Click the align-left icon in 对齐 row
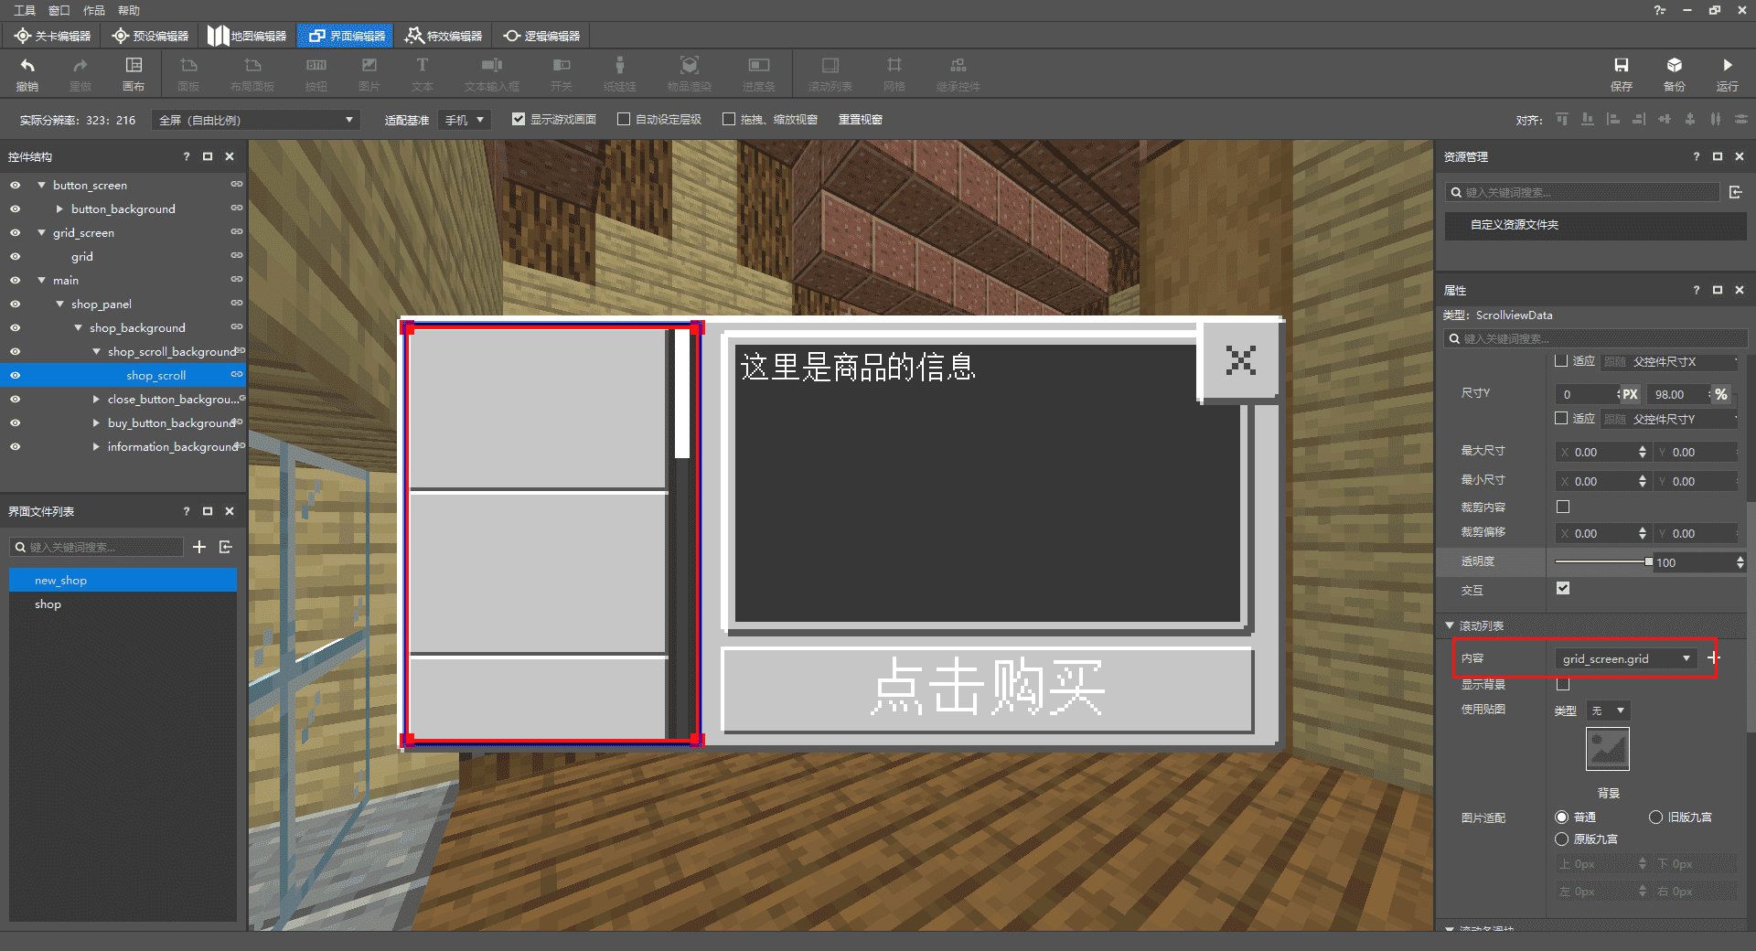Viewport: 1756px width, 951px height. (x=1613, y=119)
